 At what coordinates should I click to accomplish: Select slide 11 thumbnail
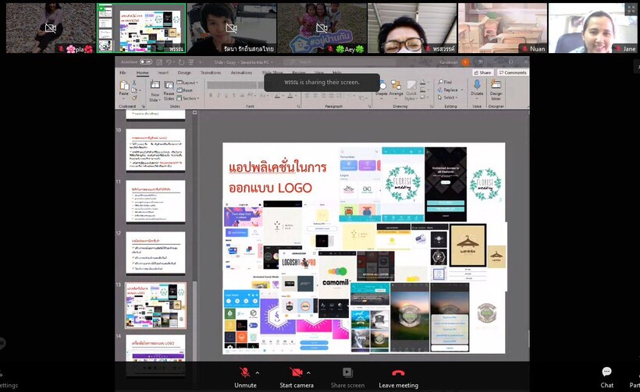point(155,202)
